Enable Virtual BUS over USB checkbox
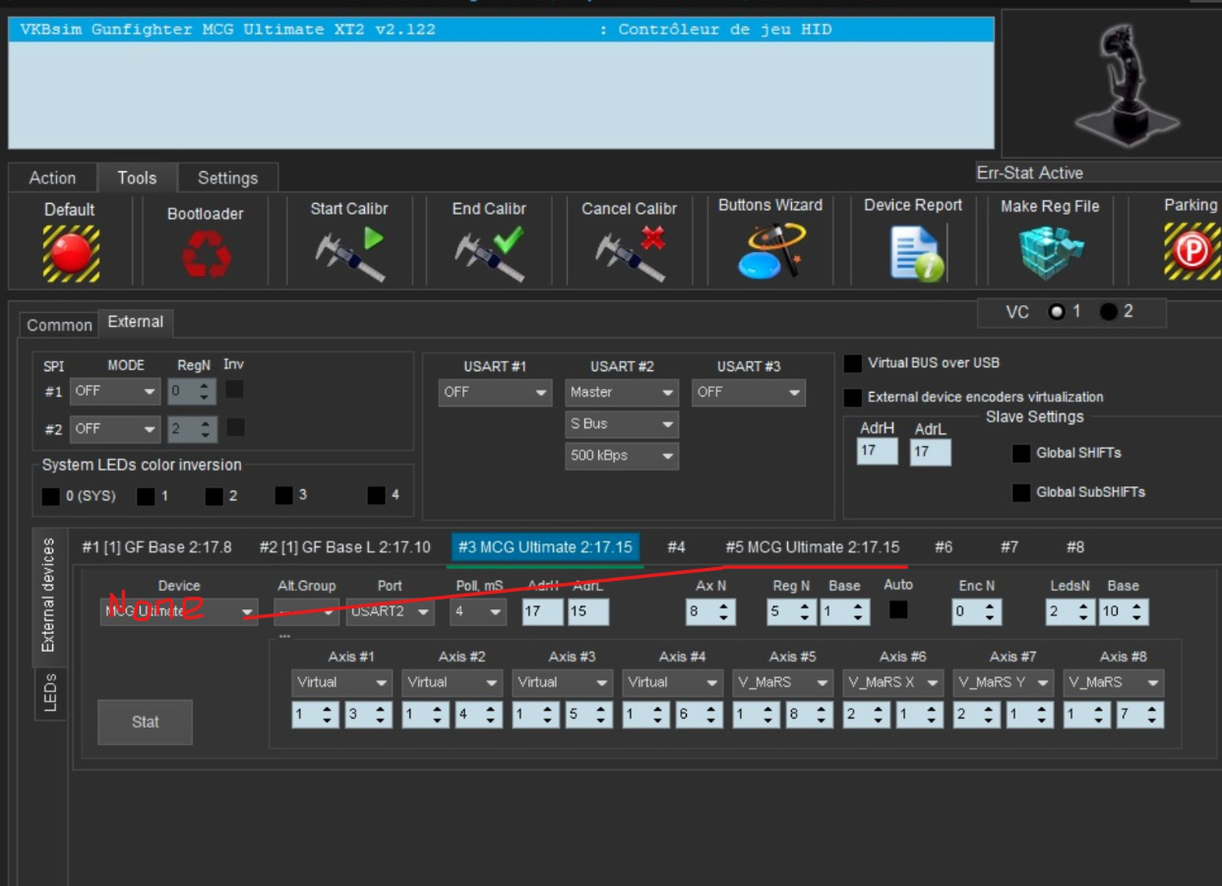This screenshot has height=886, width=1222. click(x=853, y=363)
